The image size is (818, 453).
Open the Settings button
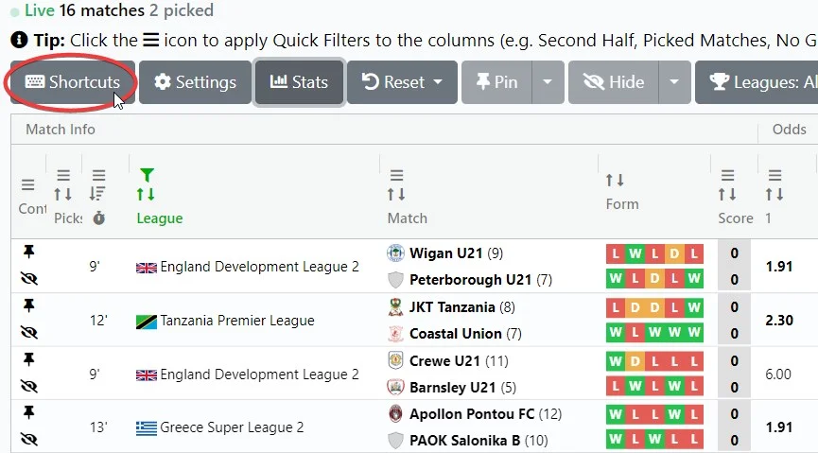click(195, 82)
